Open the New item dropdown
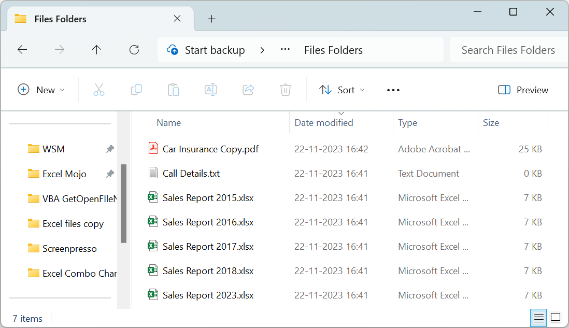Image resolution: width=569 pixels, height=328 pixels. click(41, 90)
